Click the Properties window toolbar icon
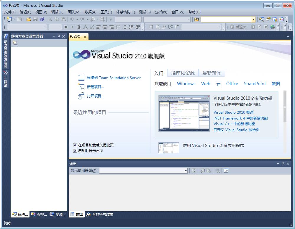Viewport: 295px width, 229px height. pos(268,19)
